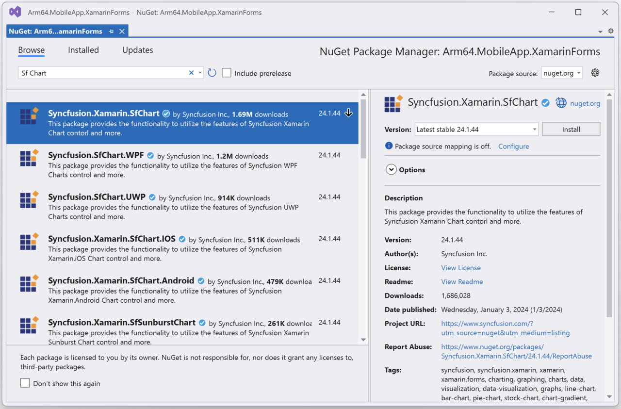The height and width of the screenshot is (409, 621).
Task: Open the View License link
Action: click(x=460, y=268)
